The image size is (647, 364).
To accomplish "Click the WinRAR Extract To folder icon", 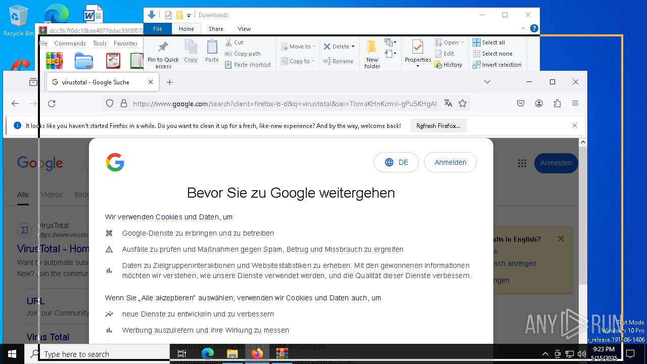I will (84, 61).
